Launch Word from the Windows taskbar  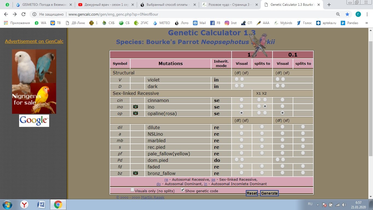coord(41,204)
